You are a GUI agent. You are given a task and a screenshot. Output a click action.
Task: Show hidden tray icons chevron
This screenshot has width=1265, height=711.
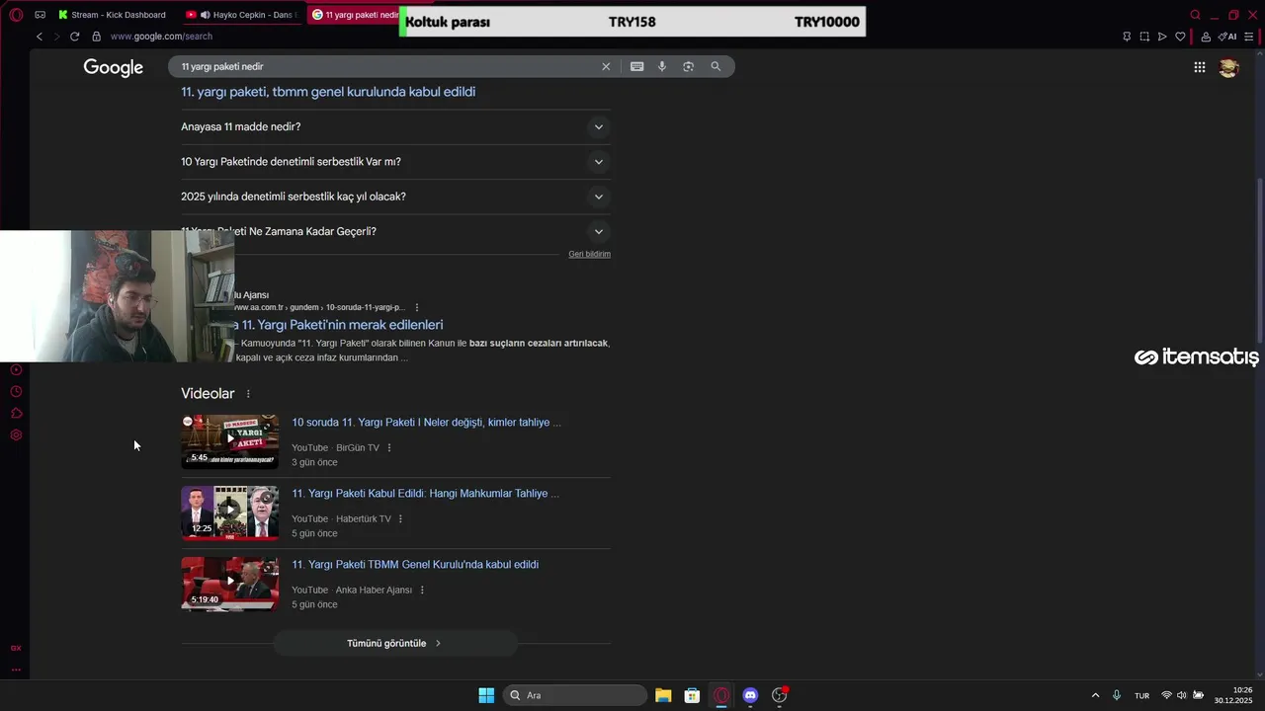[1095, 695]
